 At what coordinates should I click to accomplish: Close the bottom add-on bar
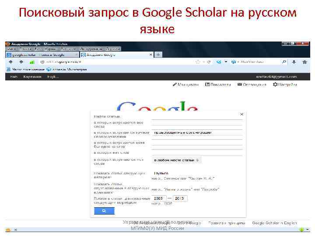[x=16, y=229]
